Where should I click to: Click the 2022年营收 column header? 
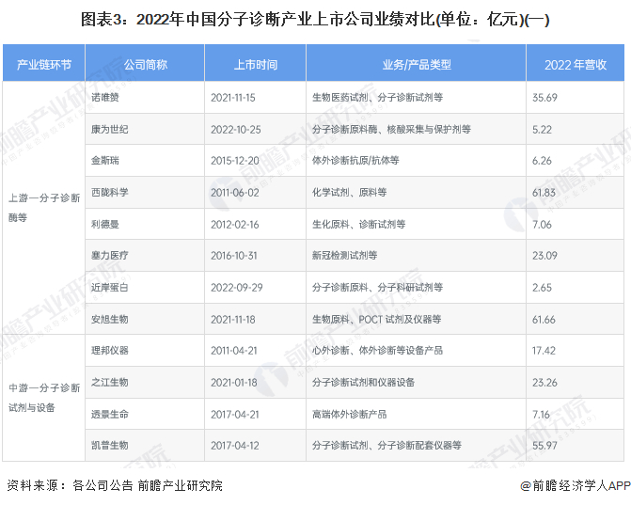(x=576, y=64)
